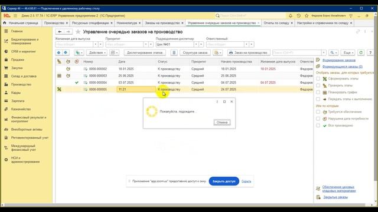The height and width of the screenshot is (212, 378).
Task: Click Отмена in the waiting dialog
Action: 222,122
